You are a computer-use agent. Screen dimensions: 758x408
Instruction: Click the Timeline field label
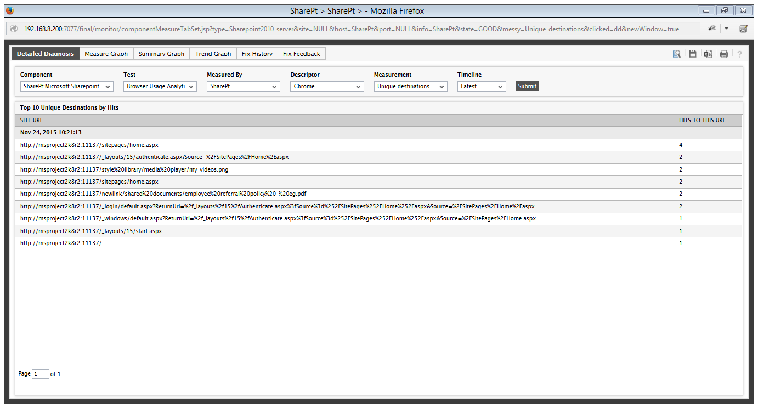click(x=469, y=75)
